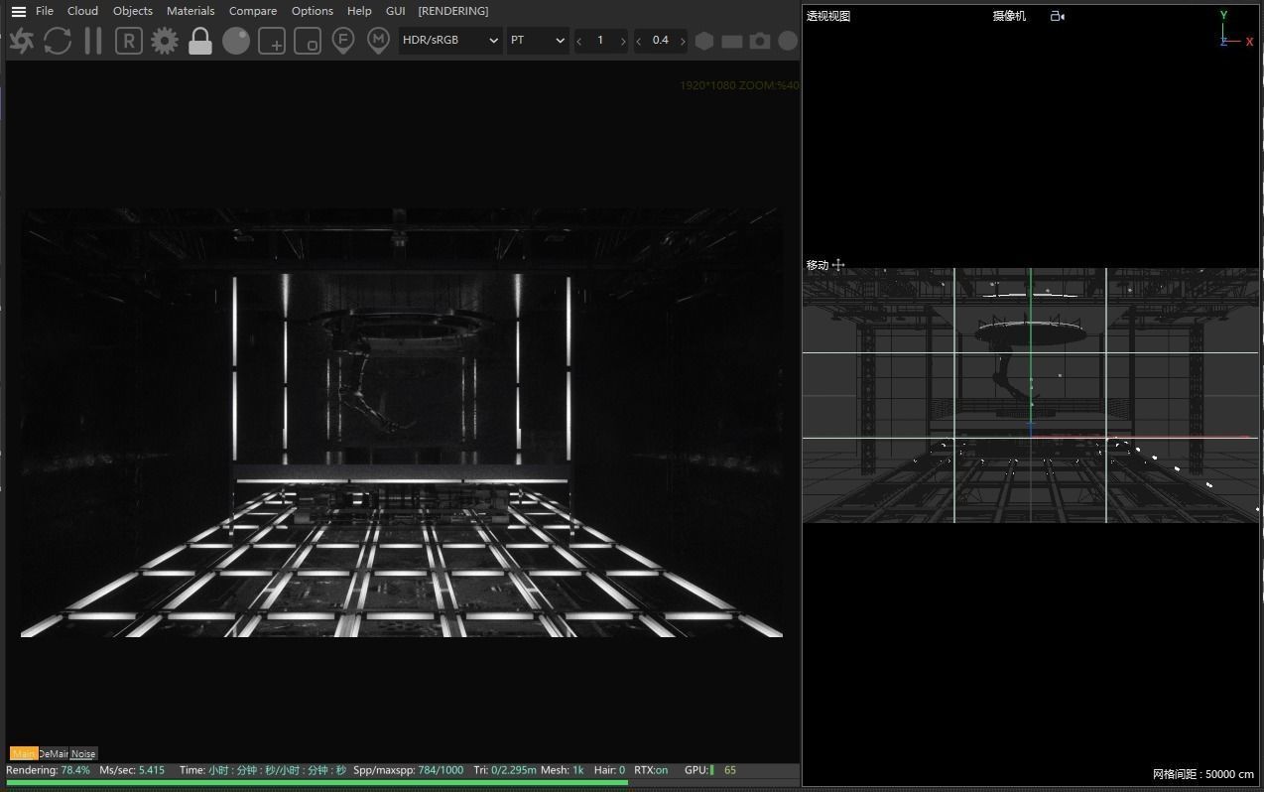Toggle the lock resolution padlock icon
The image size is (1264, 792).
tap(200, 41)
